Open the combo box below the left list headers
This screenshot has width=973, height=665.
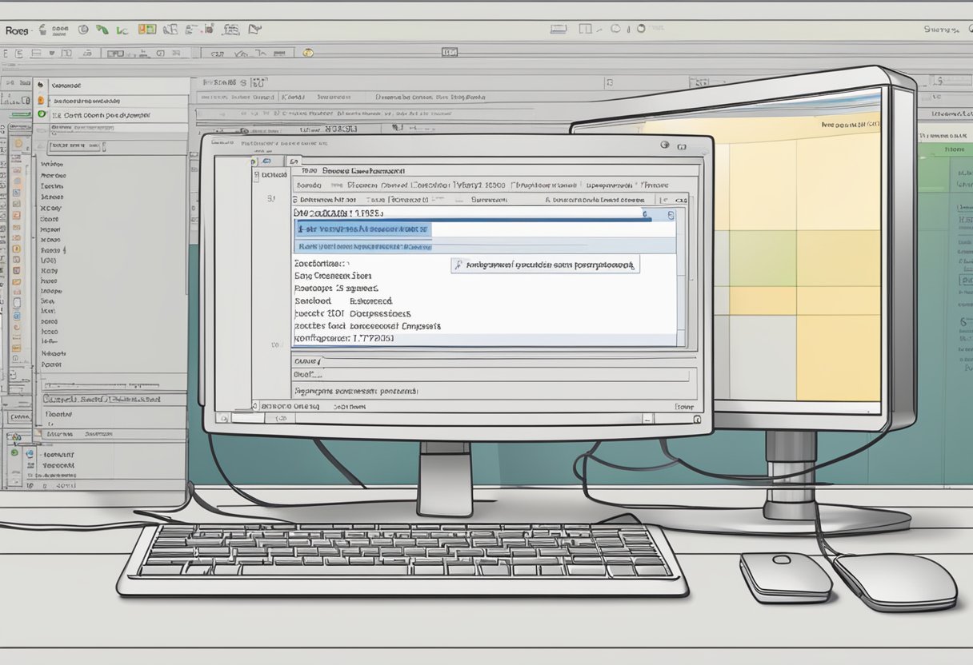pyautogui.click(x=75, y=146)
